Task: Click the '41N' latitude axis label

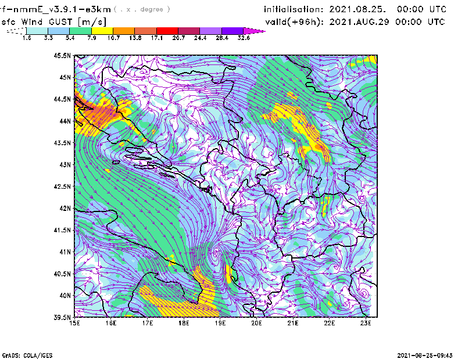Action: (65, 252)
